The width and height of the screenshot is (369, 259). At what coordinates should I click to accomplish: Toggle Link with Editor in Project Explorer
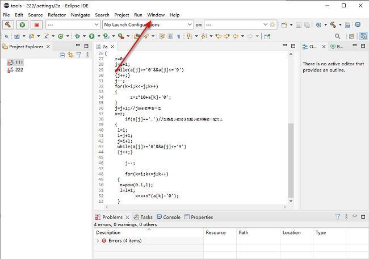(x=70, y=55)
